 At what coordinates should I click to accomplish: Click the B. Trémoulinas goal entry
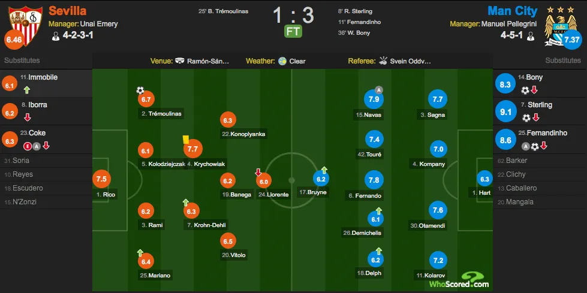coord(223,11)
